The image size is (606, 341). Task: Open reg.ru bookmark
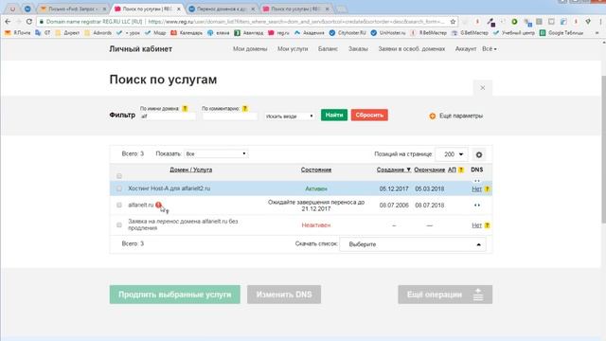coord(279,33)
